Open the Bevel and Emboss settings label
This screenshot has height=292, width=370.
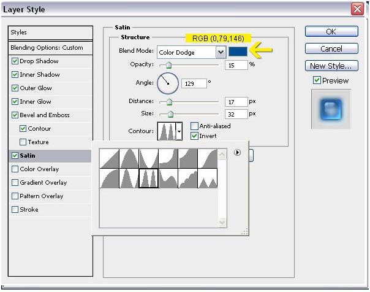[45, 115]
